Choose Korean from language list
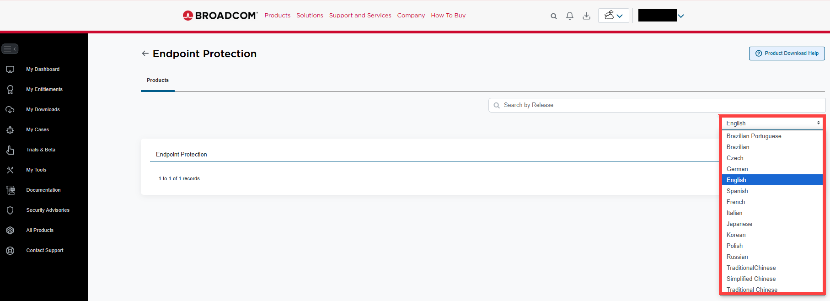Screen dimensions: 830x301 [x=772, y=235]
